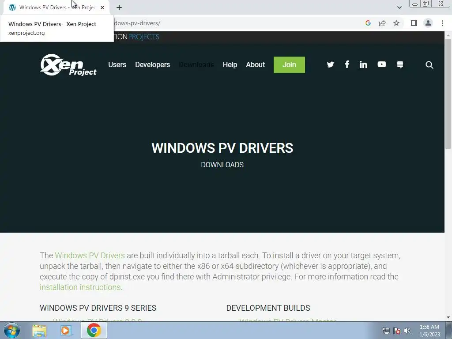
Task: Open the Action Center flag icon
Action: (397, 331)
